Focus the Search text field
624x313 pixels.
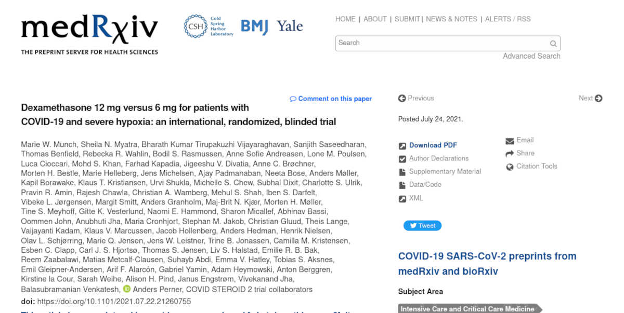[x=442, y=43]
